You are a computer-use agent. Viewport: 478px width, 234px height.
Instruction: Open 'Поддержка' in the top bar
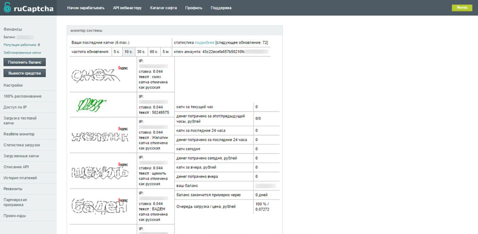221,8
